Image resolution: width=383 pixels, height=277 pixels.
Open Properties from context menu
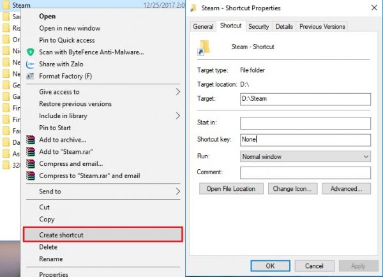[x=54, y=274]
